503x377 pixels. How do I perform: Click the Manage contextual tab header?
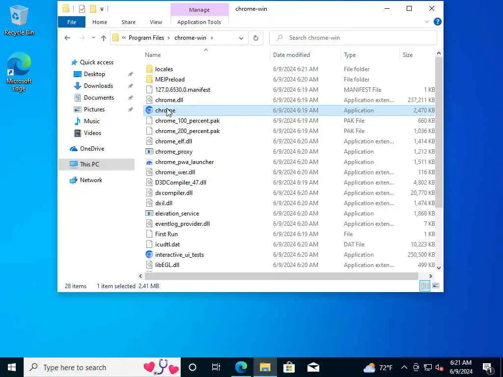(x=199, y=10)
